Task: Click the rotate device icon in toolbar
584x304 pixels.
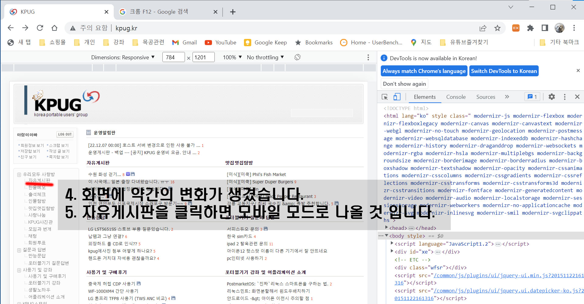Action: (297, 57)
